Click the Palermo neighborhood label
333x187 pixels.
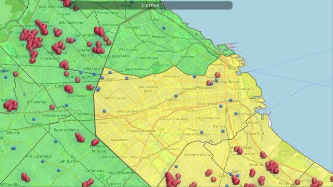click(x=187, y=57)
